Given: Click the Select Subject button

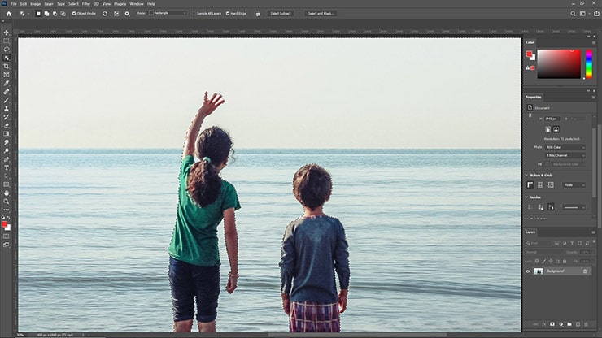Looking at the screenshot, I should [x=281, y=13].
